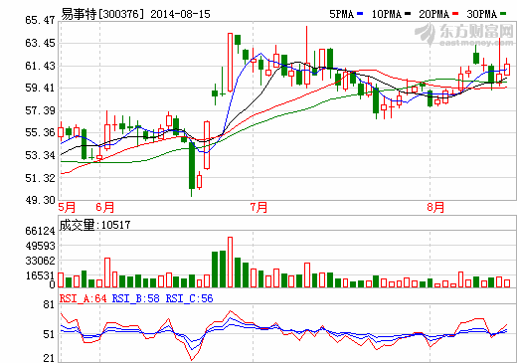Click the 7月 month marker
This screenshot has height=363, width=517.
pyautogui.click(x=258, y=208)
